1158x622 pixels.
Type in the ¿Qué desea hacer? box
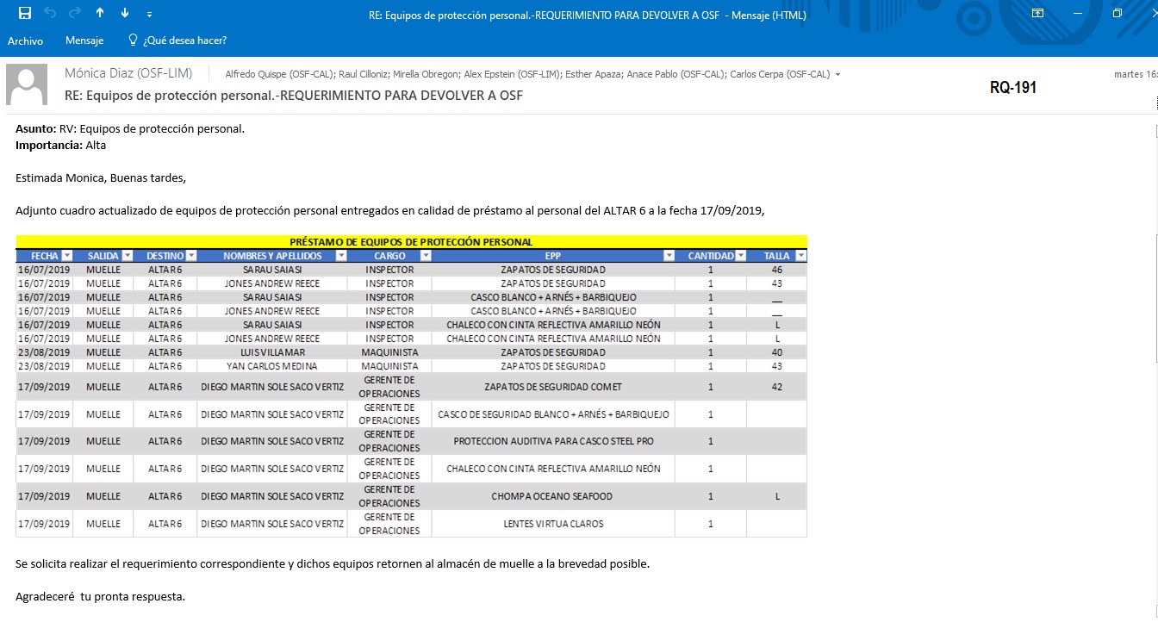(184, 40)
